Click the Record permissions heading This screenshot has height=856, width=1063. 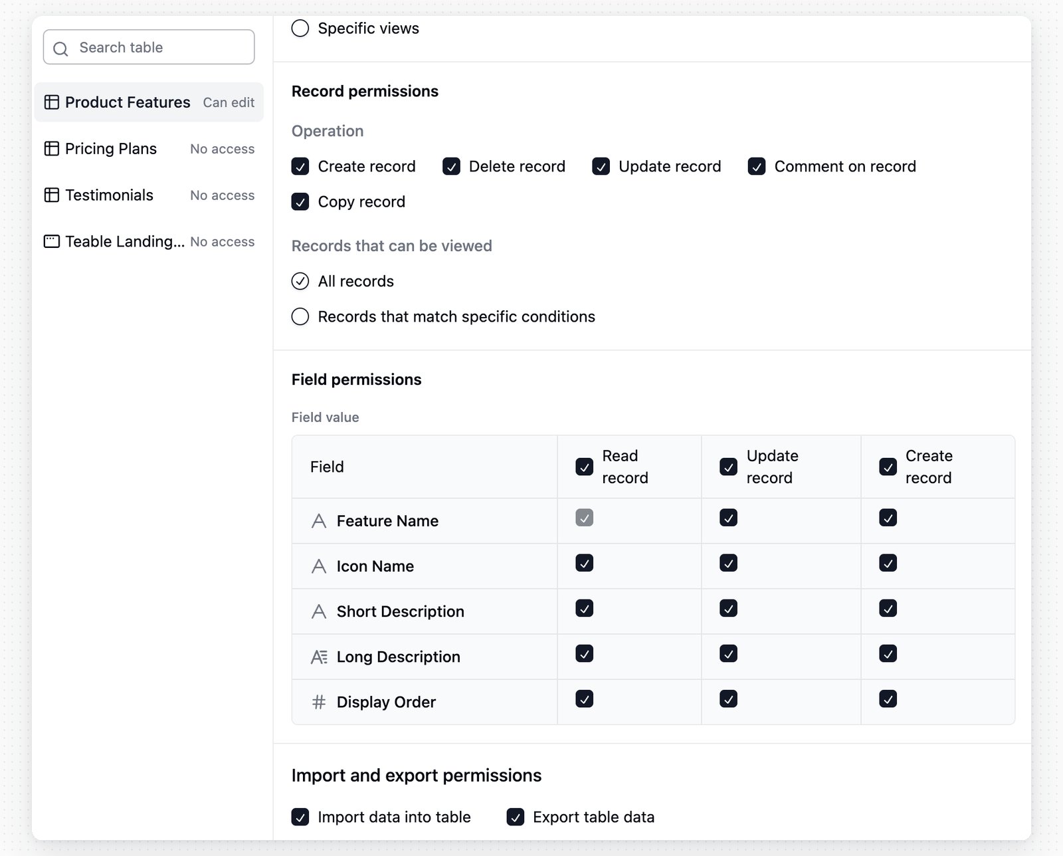click(x=365, y=91)
